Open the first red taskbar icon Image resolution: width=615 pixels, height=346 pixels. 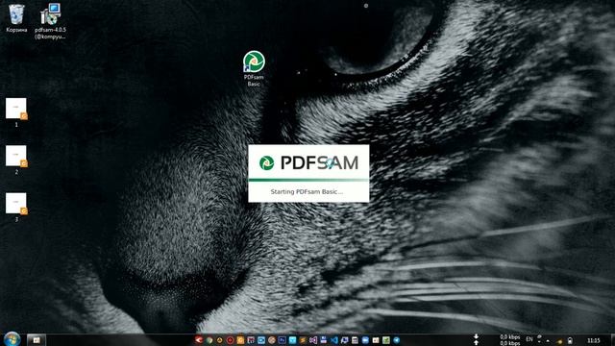click(x=199, y=340)
